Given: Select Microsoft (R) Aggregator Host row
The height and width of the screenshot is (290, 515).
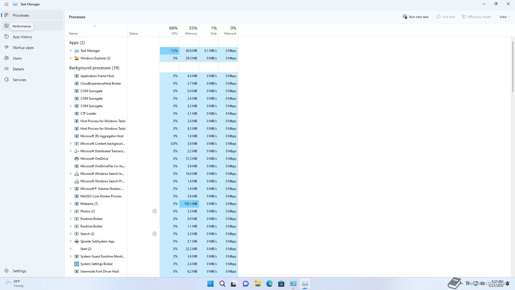Looking at the screenshot, I should [152, 136].
